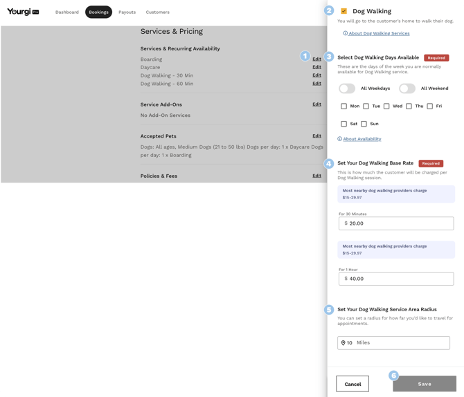Uncheck the Dog Walking checkbox
The width and height of the screenshot is (464, 397).
pos(343,11)
